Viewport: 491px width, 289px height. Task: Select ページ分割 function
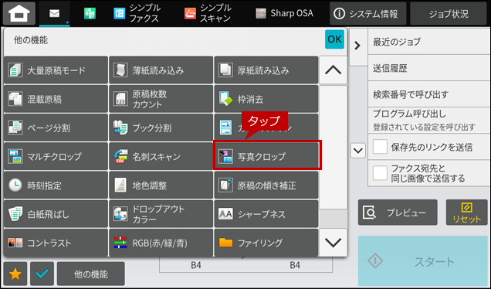[56, 128]
